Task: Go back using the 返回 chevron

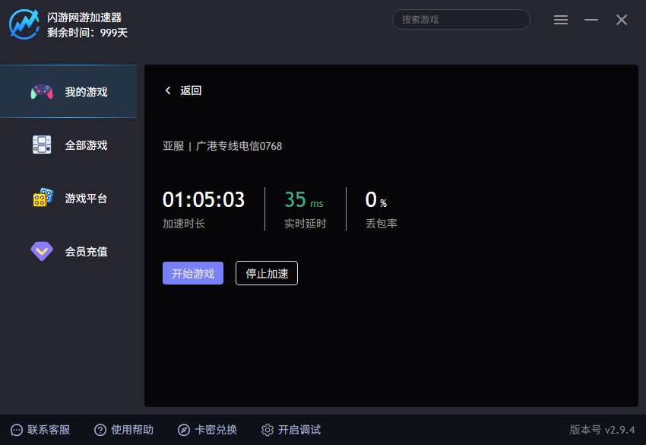Action: point(168,91)
